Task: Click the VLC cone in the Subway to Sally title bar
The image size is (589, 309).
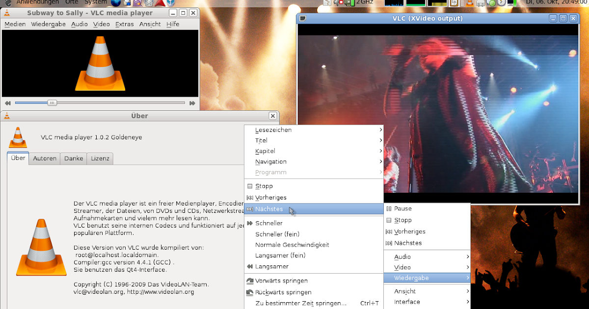Action: coord(6,13)
